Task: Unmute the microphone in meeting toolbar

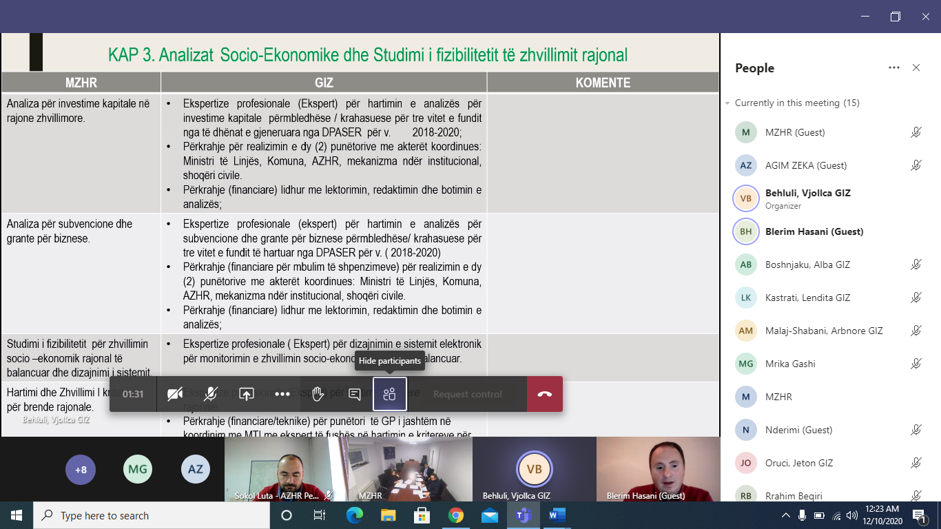Action: [x=211, y=394]
